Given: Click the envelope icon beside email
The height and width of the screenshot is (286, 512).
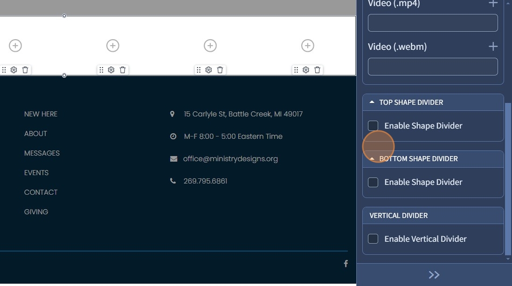Looking at the screenshot, I should tap(174, 159).
